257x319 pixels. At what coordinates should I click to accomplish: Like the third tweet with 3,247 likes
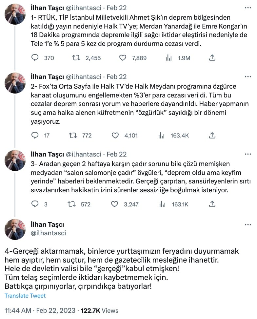point(115,204)
